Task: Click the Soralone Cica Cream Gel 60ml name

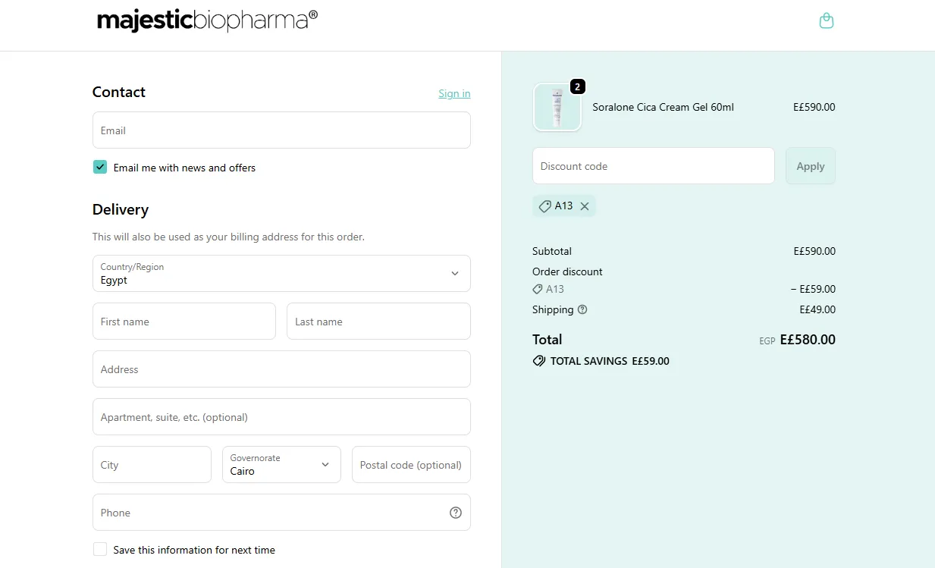Action: tap(663, 108)
